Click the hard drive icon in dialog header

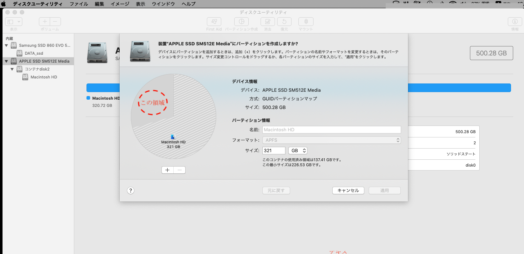point(140,51)
